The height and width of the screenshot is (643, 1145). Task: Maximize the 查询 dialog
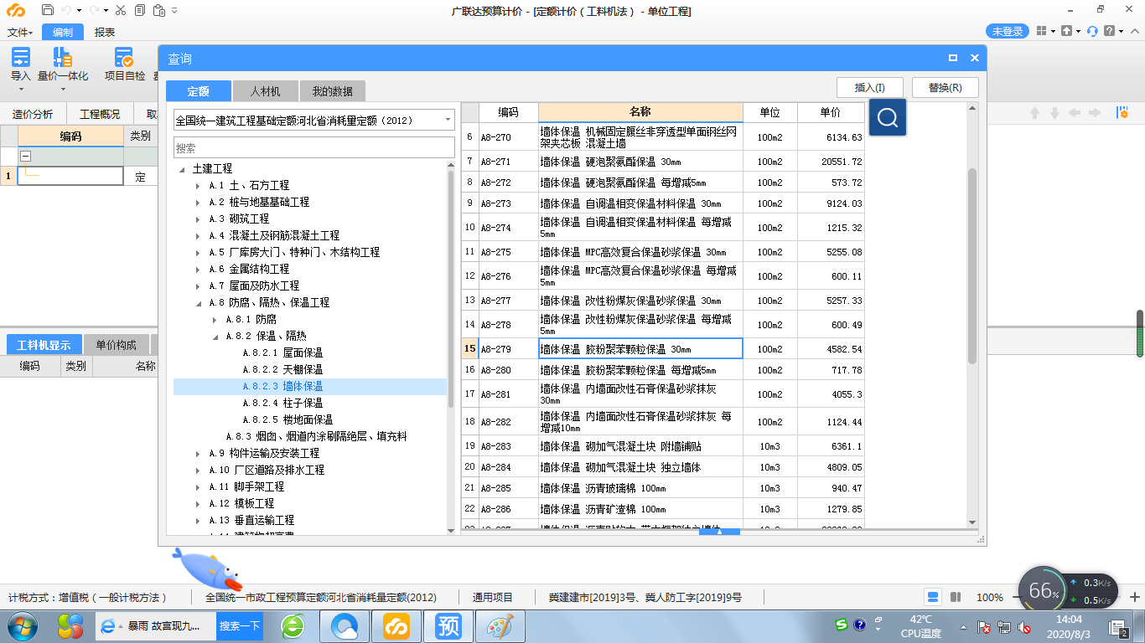click(953, 58)
